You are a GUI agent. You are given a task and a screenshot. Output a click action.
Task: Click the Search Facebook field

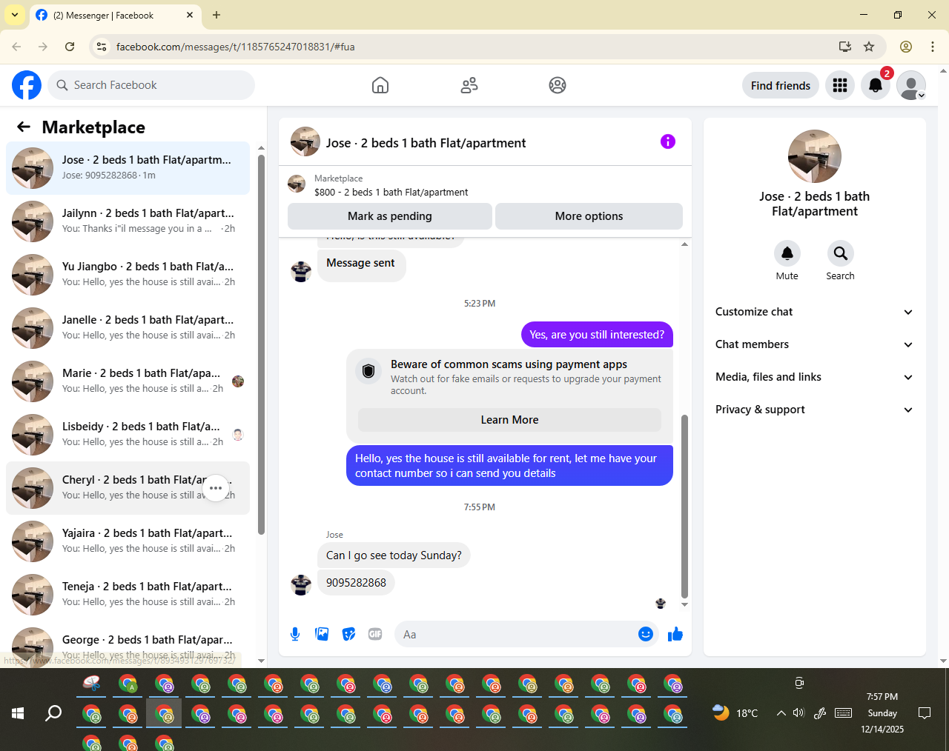[151, 85]
